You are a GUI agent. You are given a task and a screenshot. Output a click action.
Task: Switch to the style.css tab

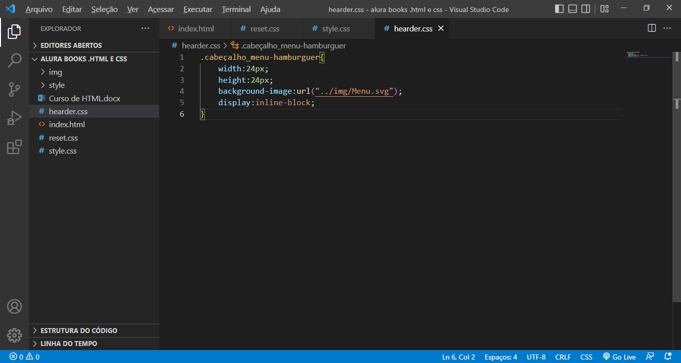coord(339,28)
